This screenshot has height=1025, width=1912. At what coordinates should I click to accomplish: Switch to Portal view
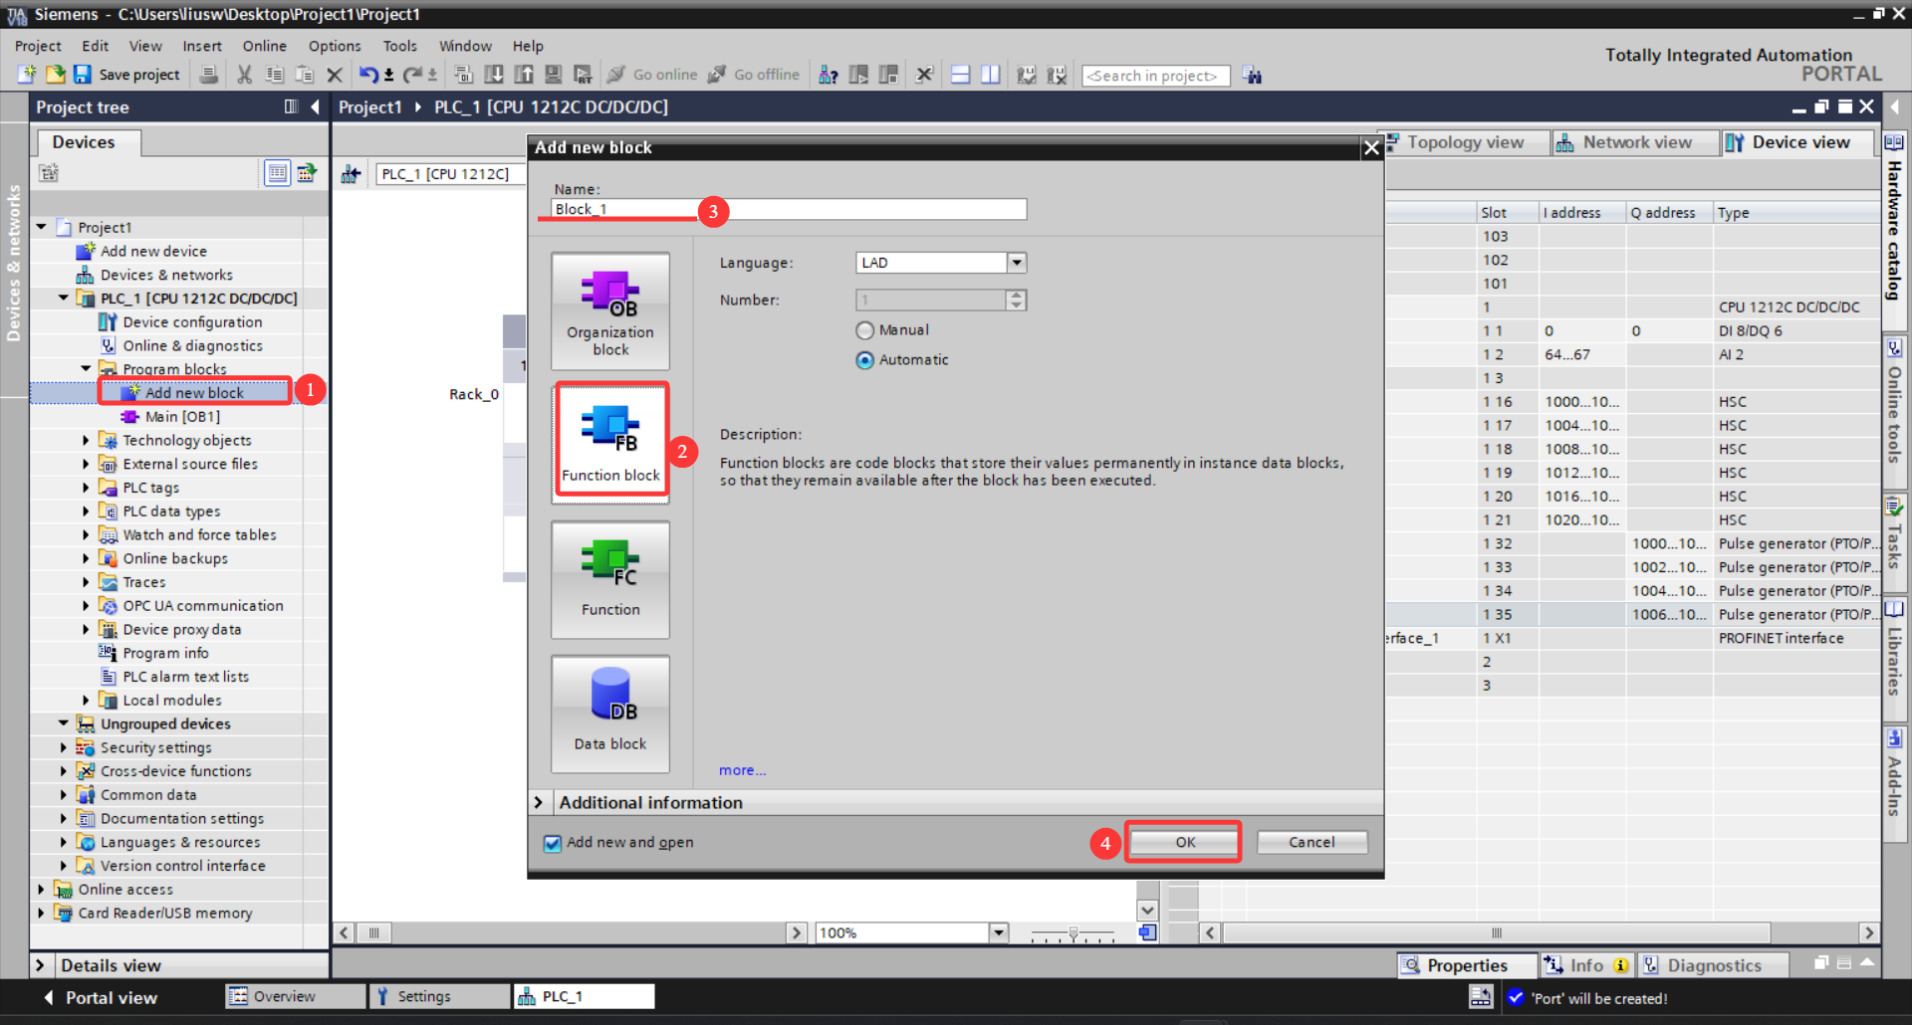[x=101, y=997]
